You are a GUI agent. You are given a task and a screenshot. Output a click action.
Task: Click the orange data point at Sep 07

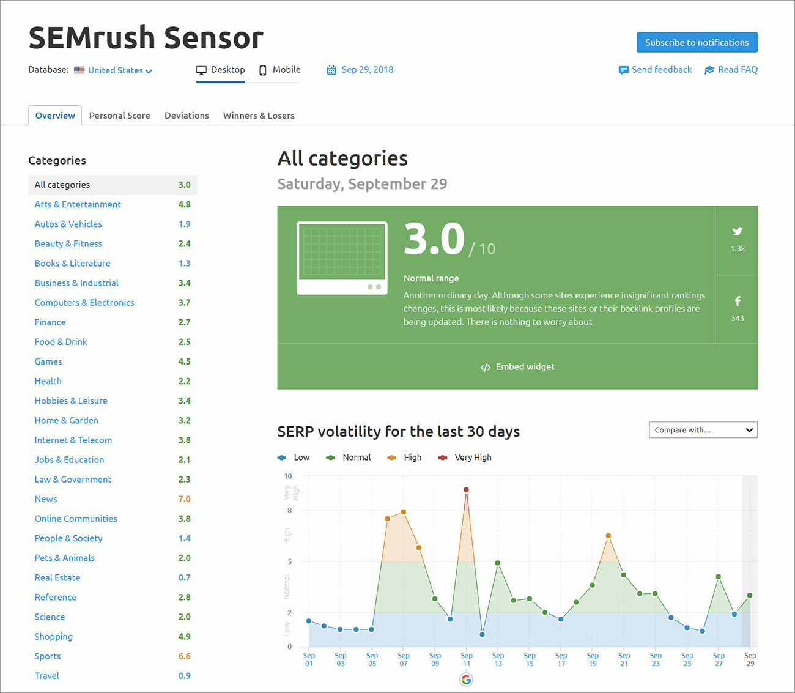pyautogui.click(x=403, y=512)
